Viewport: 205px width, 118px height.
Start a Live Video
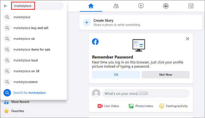(x=108, y=106)
